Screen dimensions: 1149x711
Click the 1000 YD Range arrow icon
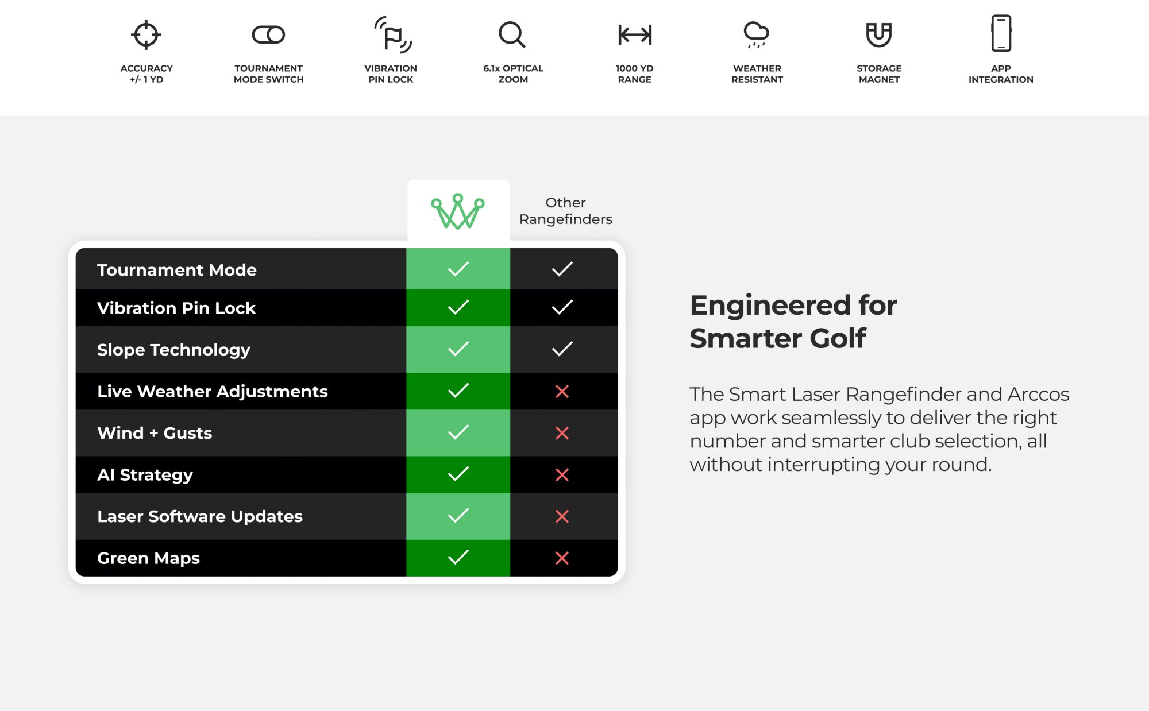tap(635, 34)
